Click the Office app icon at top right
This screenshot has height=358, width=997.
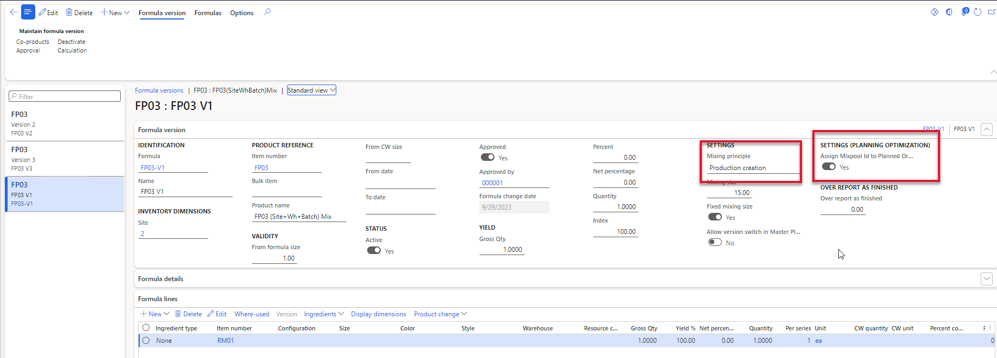[x=949, y=12]
